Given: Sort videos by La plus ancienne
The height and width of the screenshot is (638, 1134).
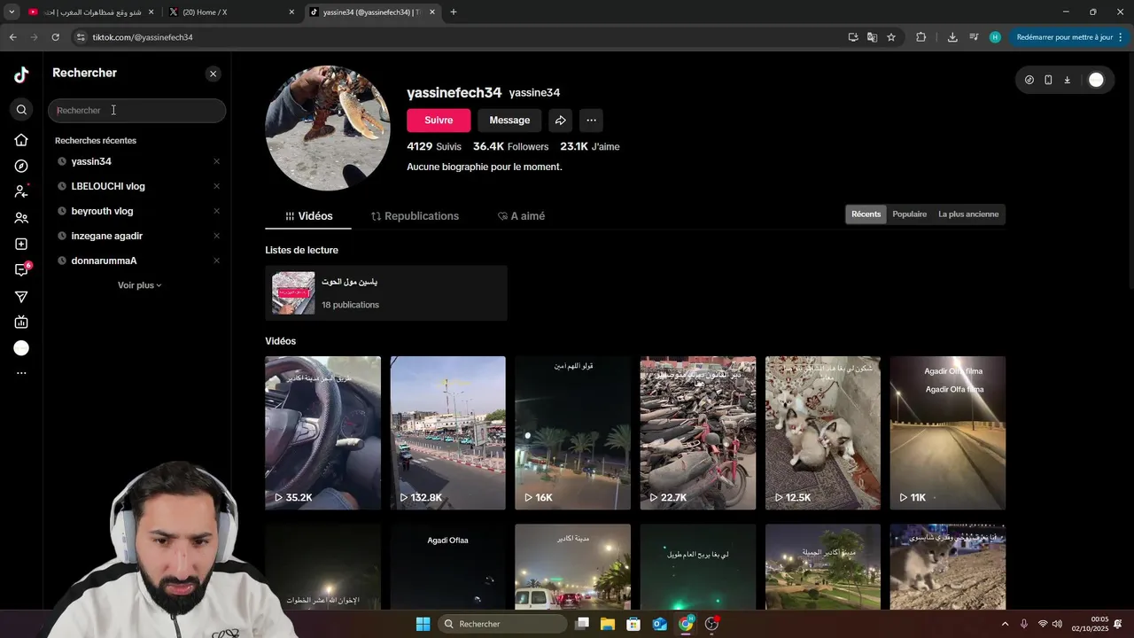Looking at the screenshot, I should [968, 214].
